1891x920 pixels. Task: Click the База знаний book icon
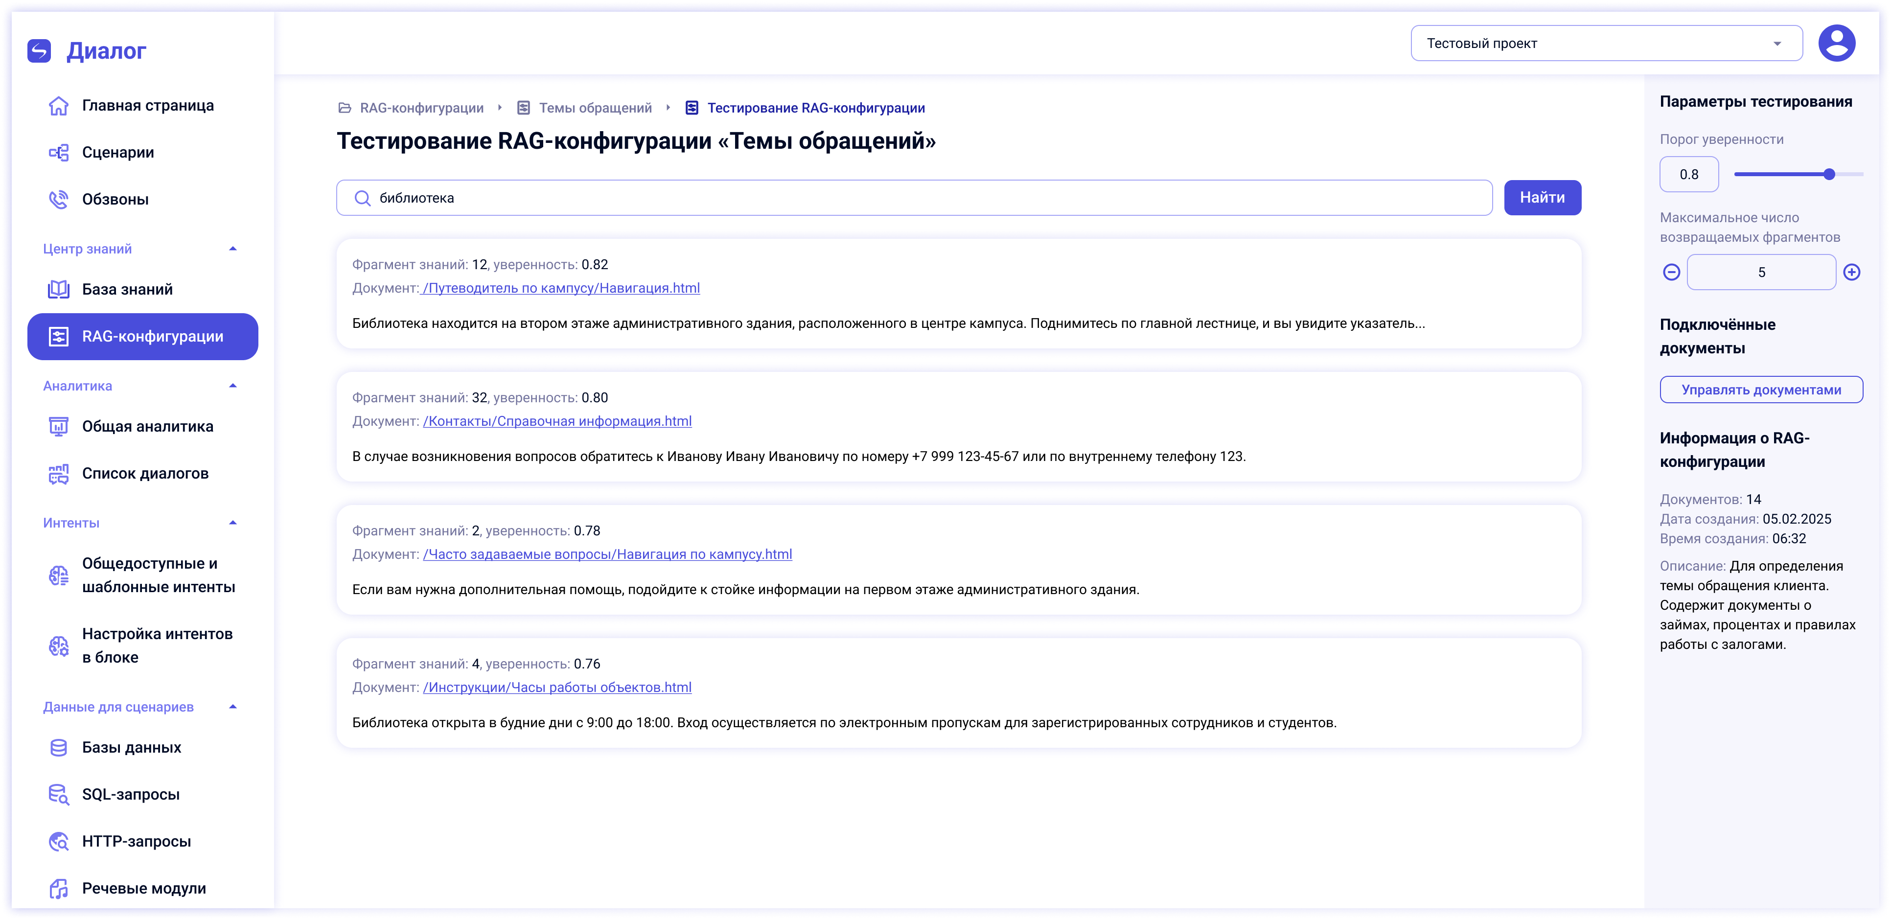click(59, 289)
